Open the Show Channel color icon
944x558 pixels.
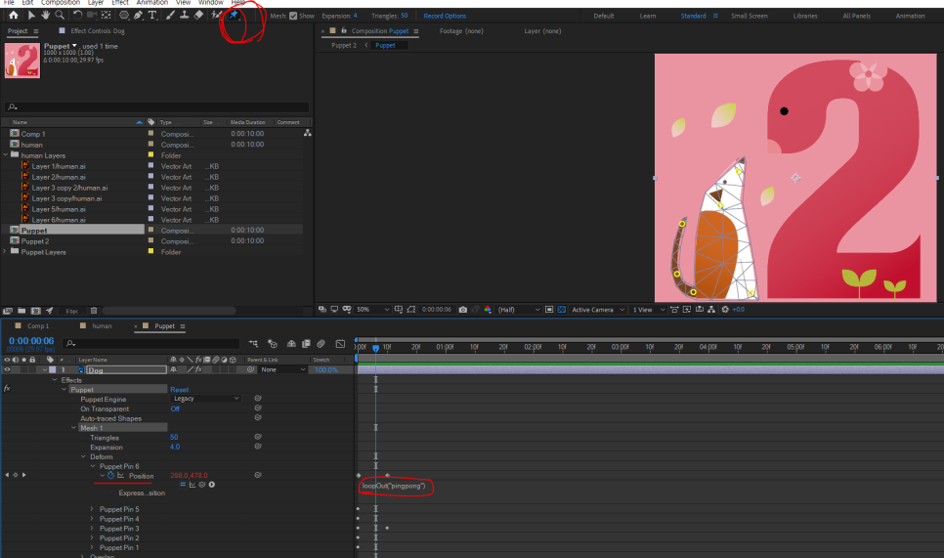pyautogui.click(x=488, y=310)
